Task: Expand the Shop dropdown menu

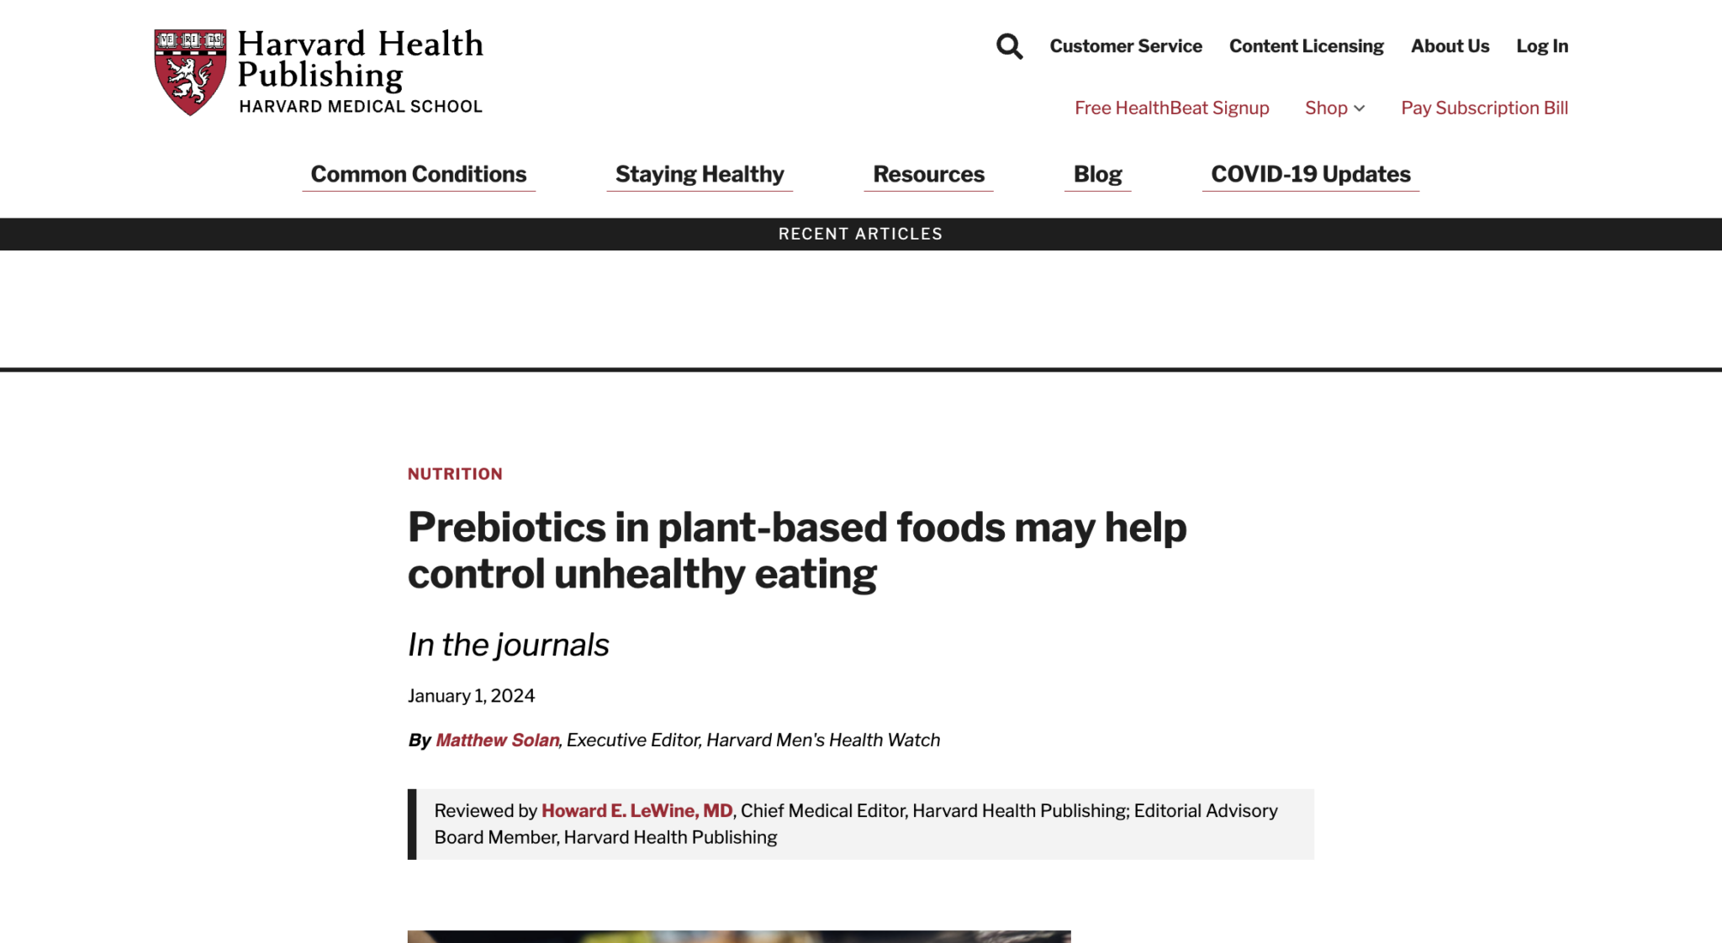Action: click(1334, 108)
